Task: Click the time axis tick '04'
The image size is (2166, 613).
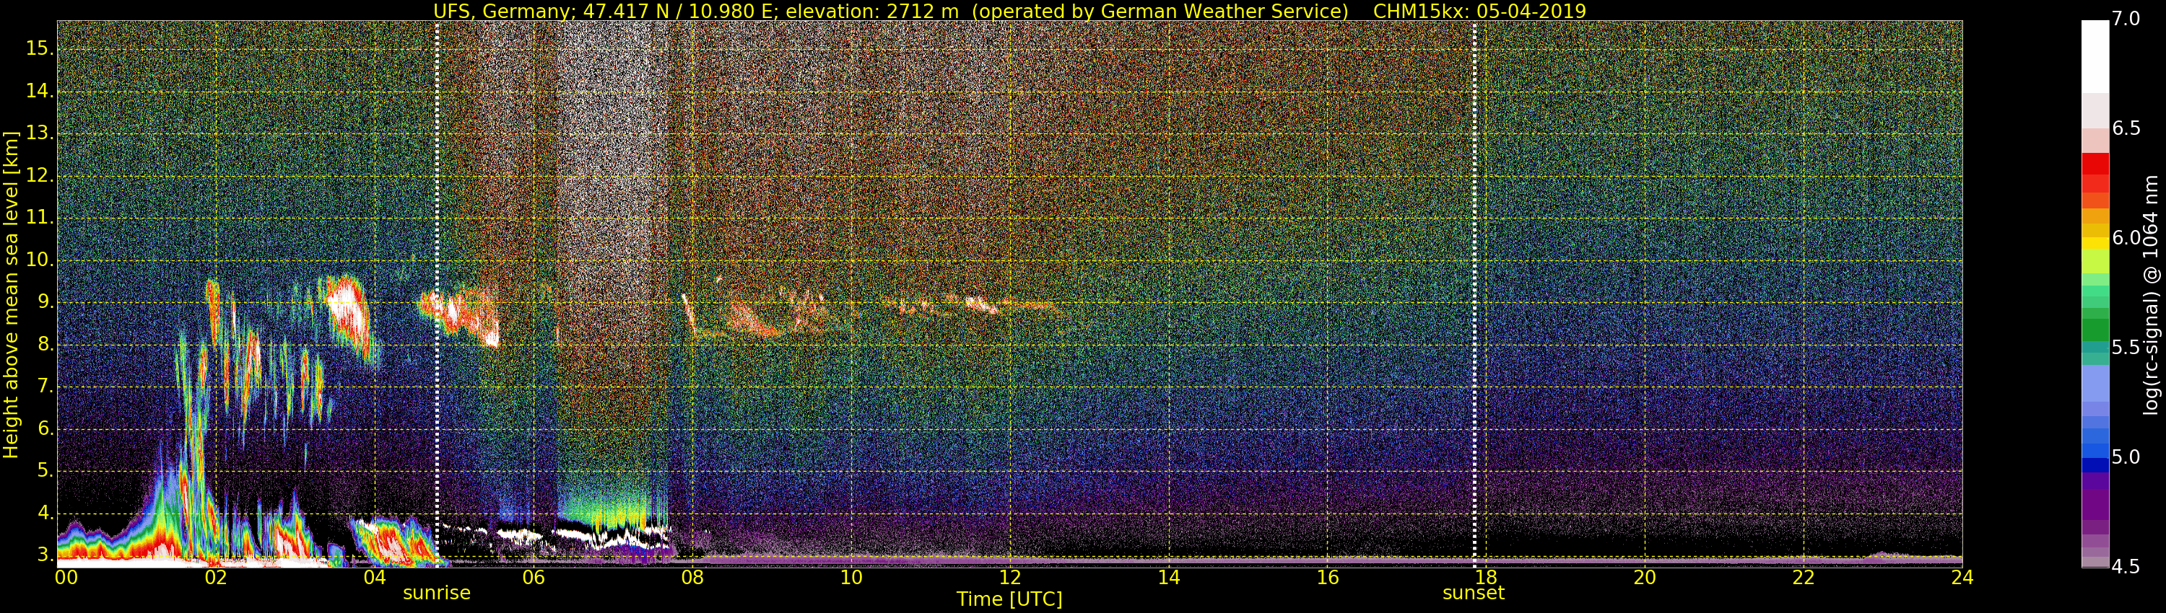Action: (x=375, y=578)
